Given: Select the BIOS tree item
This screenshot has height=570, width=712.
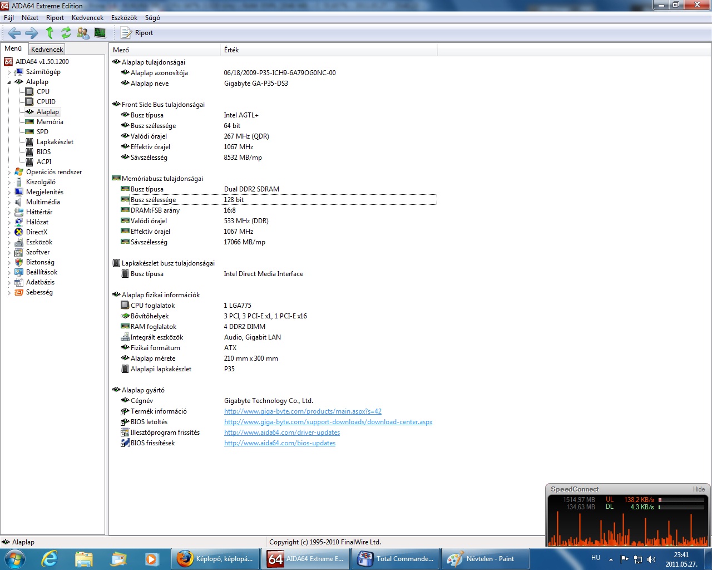Looking at the screenshot, I should pyautogui.click(x=43, y=152).
